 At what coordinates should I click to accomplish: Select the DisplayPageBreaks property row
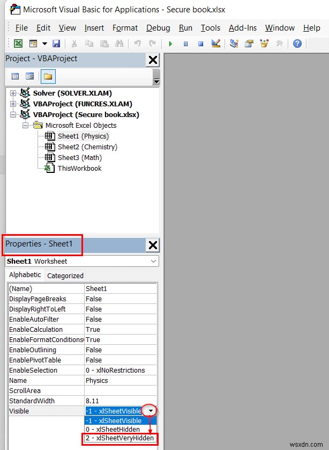(83, 299)
